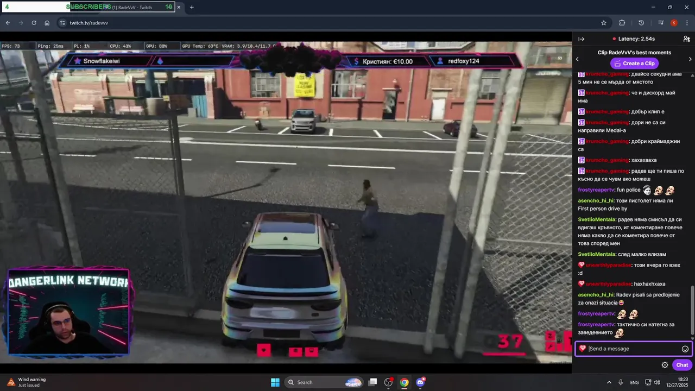Switch the ENG input language
The image size is (695, 391).
tap(634, 382)
